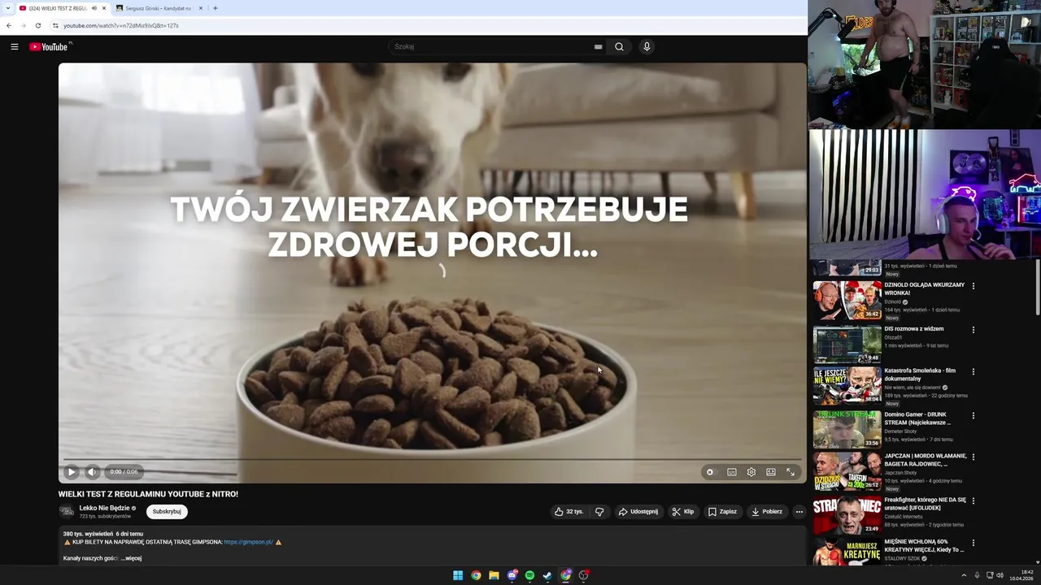The height and width of the screenshot is (585, 1041).
Task: Open the gimpson.pl link in description
Action: click(x=248, y=542)
